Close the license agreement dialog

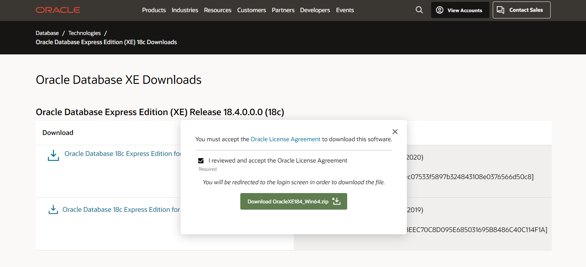[x=395, y=132]
